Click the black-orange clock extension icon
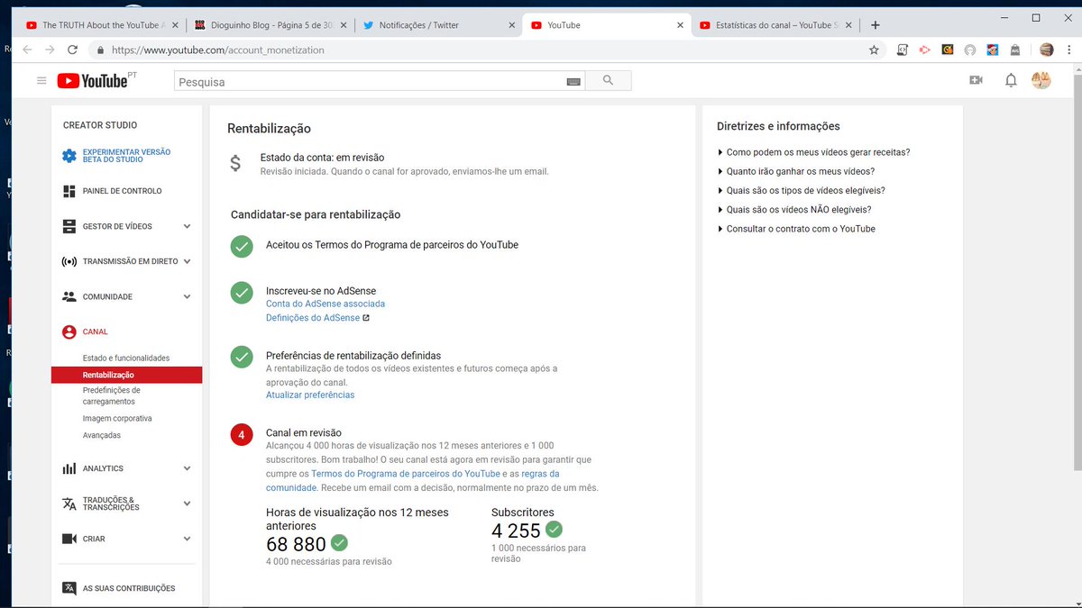The width and height of the screenshot is (1082, 608). click(x=948, y=50)
